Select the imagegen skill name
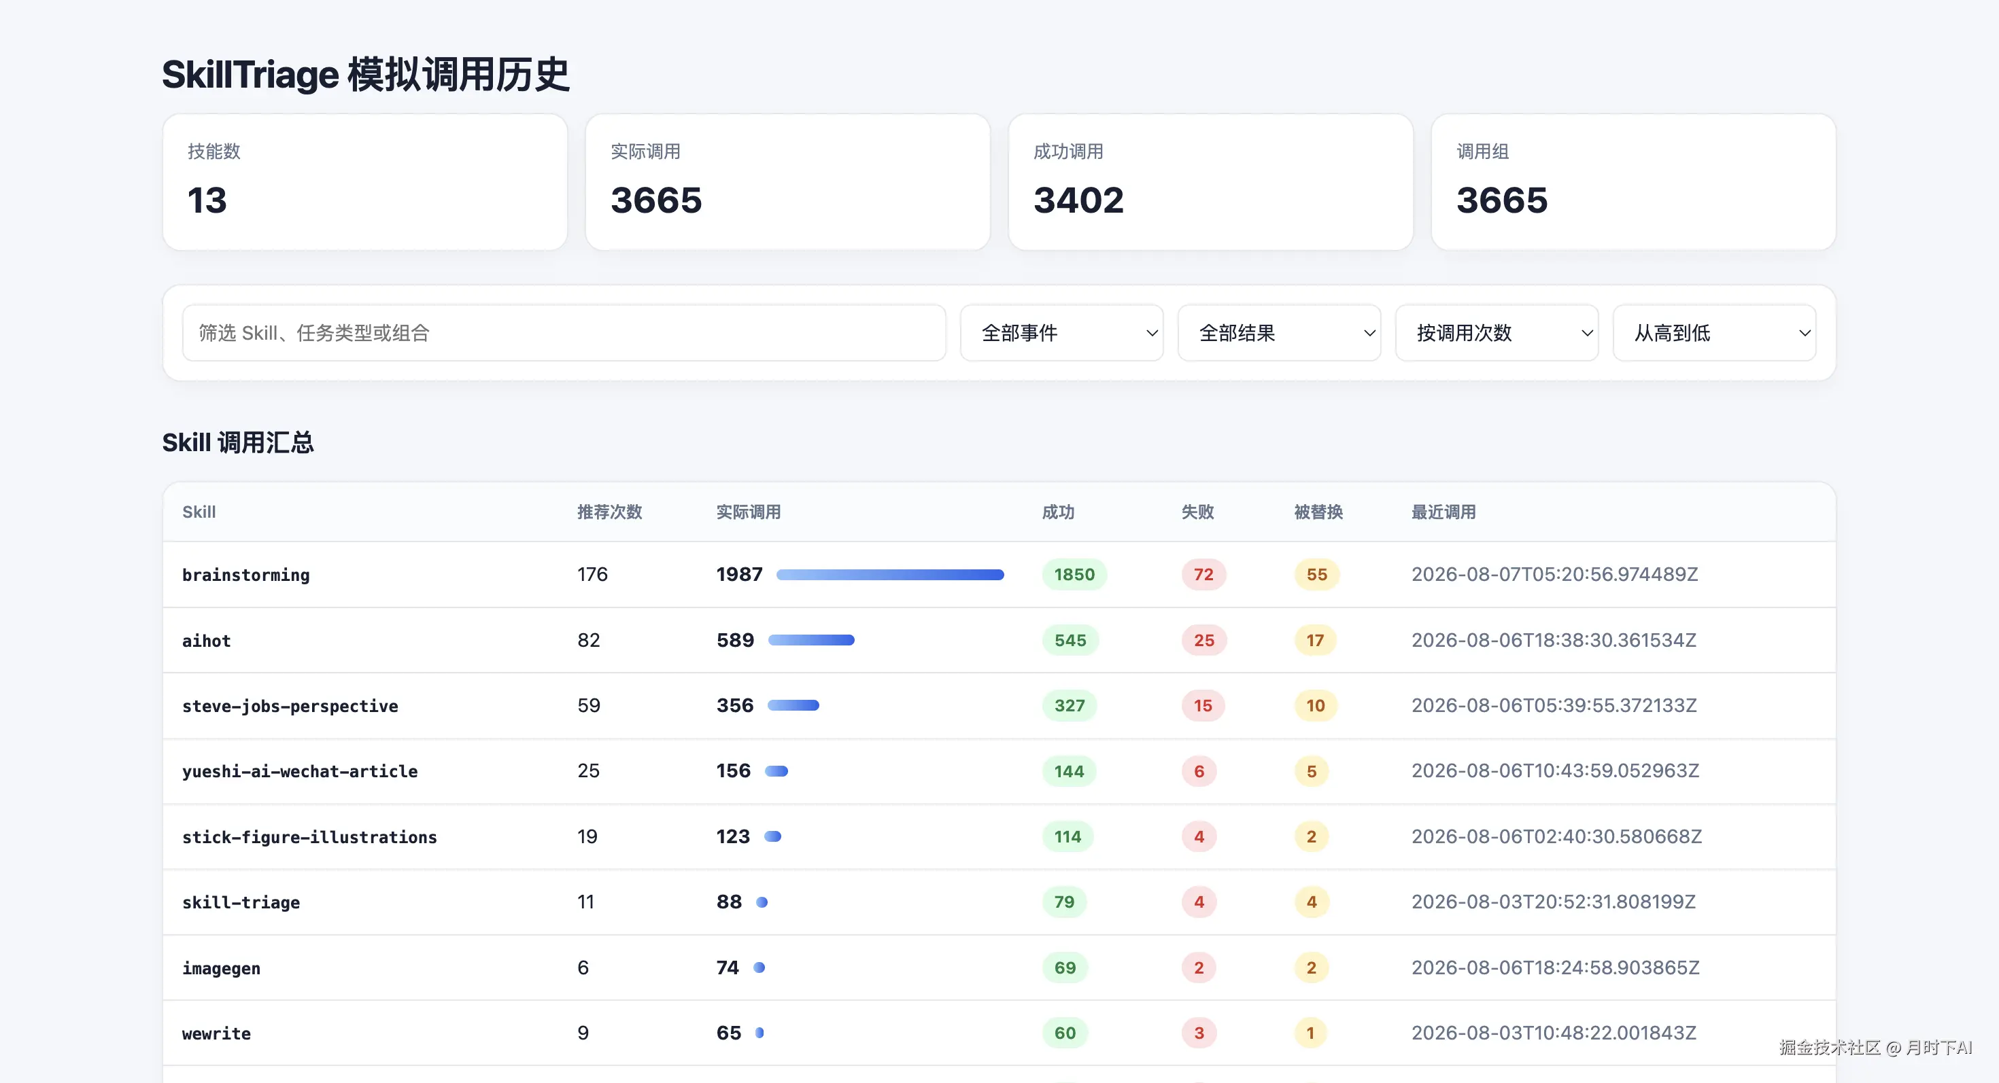 (x=221, y=967)
